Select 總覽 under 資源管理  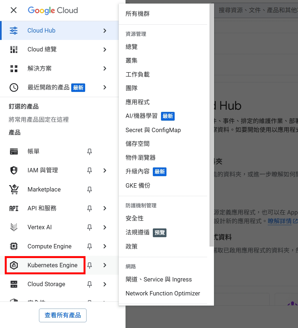click(132, 47)
